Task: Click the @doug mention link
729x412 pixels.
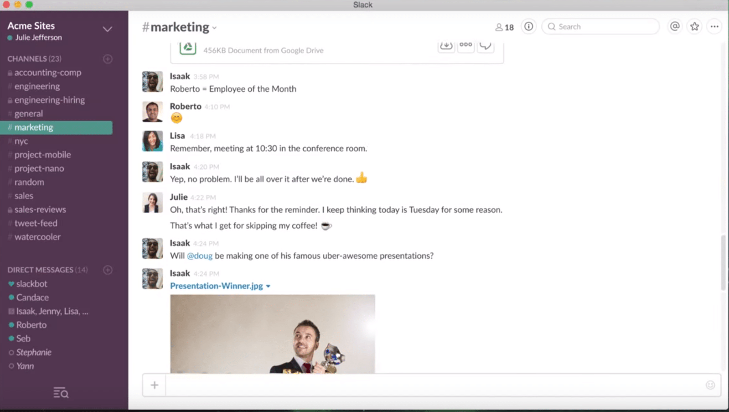Action: pos(200,256)
